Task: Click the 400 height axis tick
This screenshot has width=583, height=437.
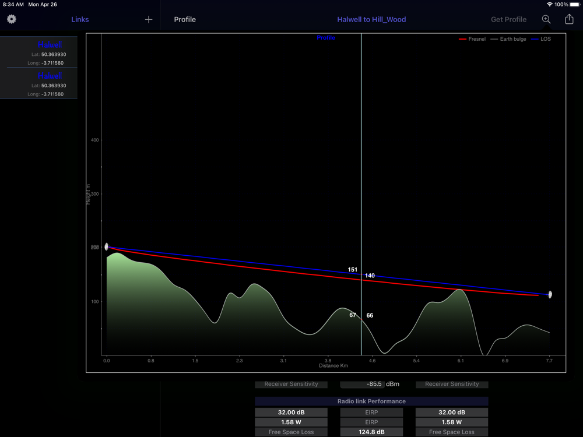Action: click(x=95, y=140)
